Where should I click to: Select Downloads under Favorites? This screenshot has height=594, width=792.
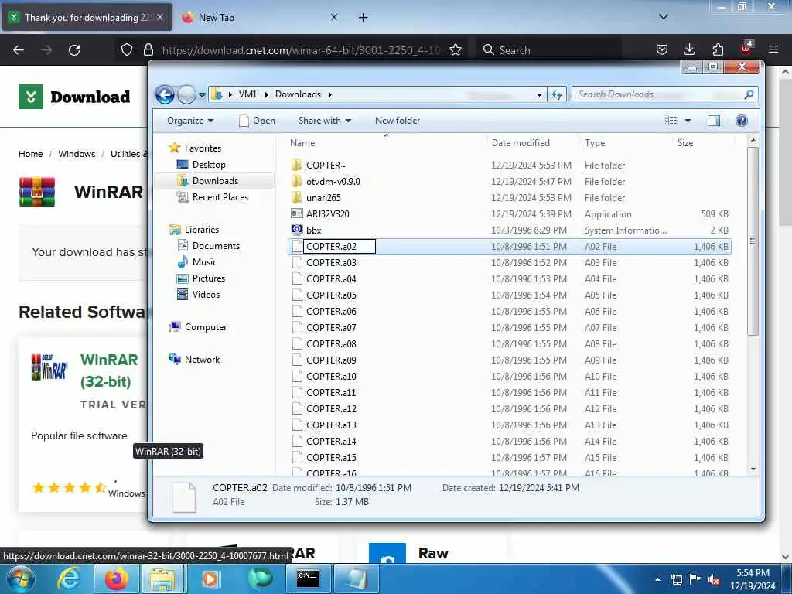click(215, 181)
